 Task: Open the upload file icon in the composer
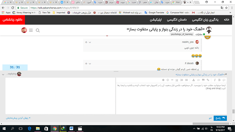tap(193, 80)
